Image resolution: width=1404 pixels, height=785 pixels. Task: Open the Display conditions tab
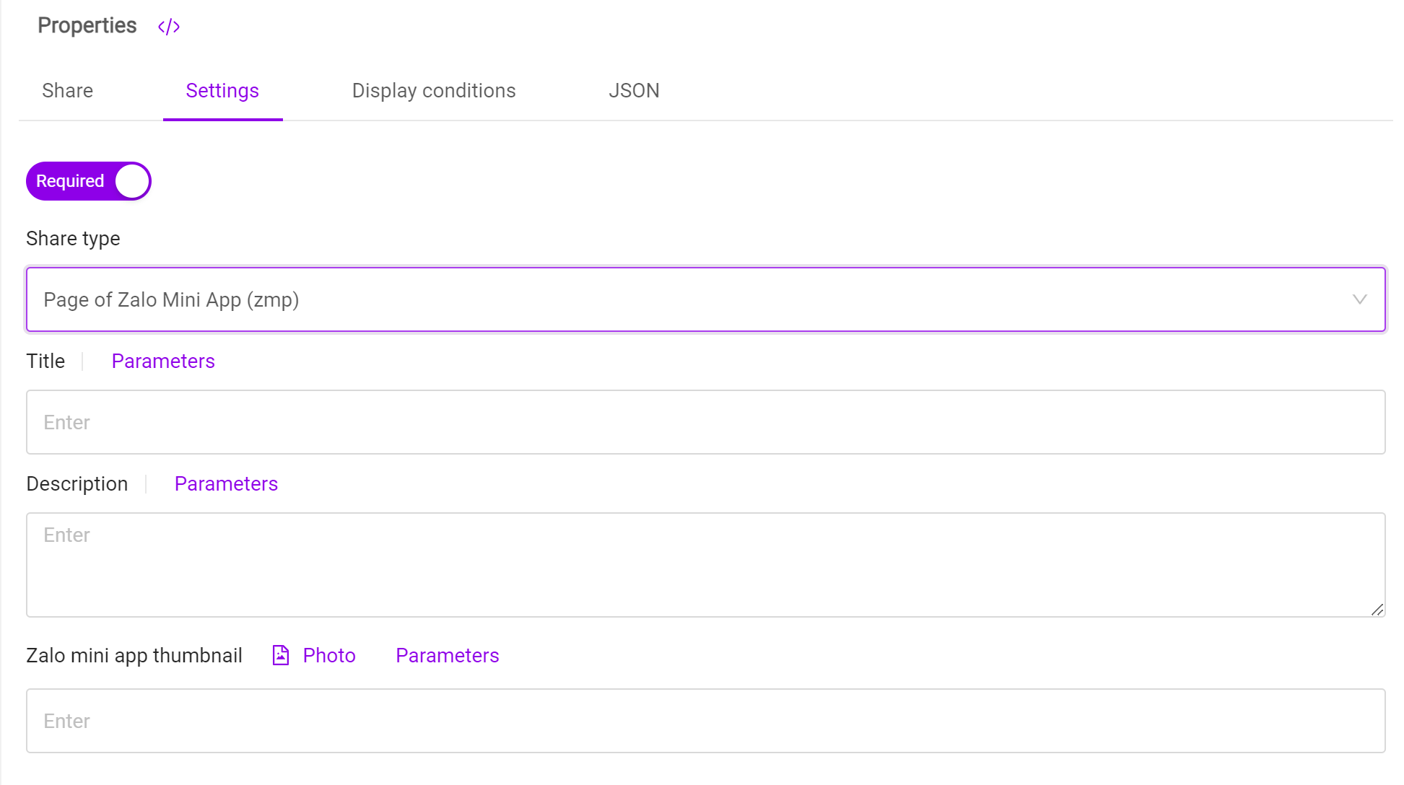pos(434,91)
